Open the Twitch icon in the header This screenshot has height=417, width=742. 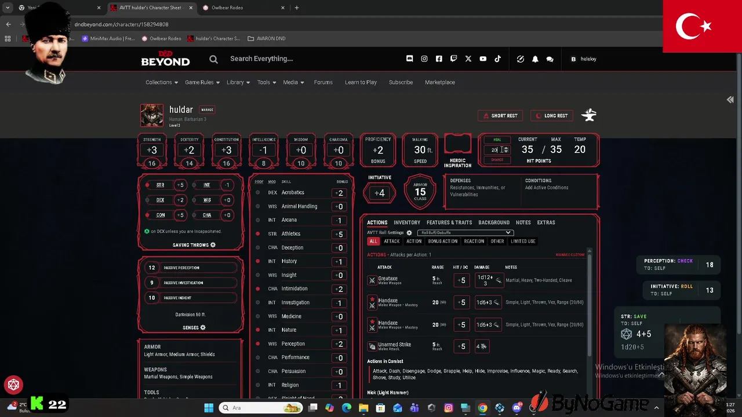tap(453, 58)
